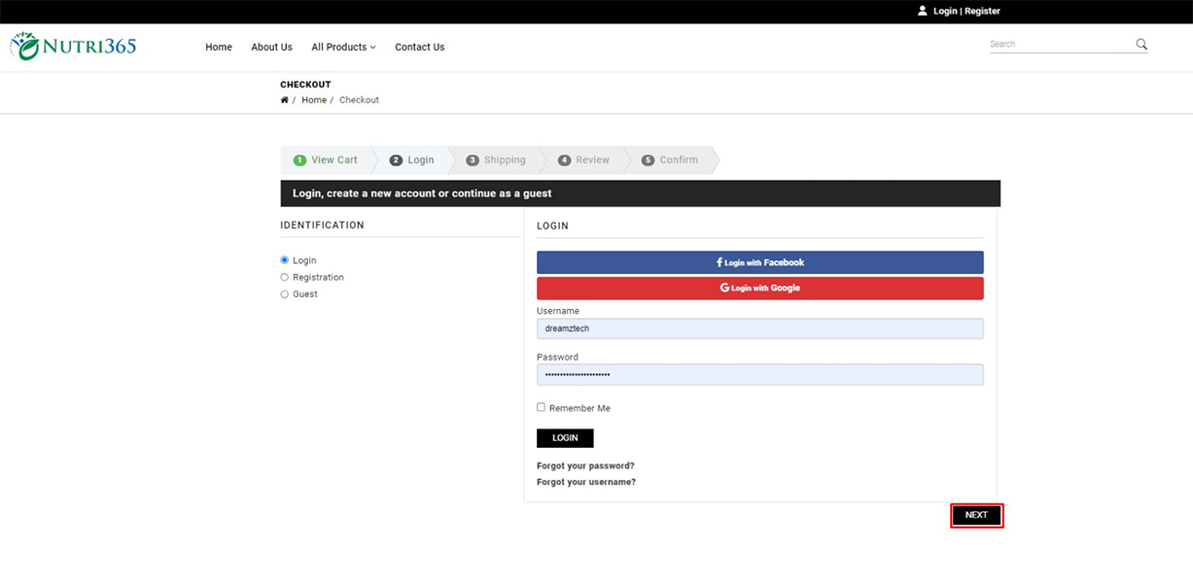The image size is (1193, 583).
Task: Click the Shipping checkout step
Action: 496,160
